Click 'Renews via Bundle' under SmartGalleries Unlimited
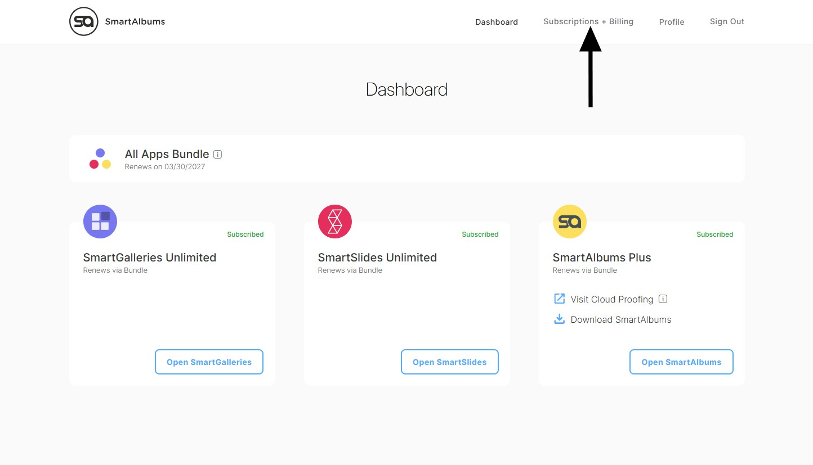 click(115, 270)
